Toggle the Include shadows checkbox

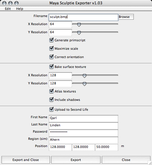51,100
